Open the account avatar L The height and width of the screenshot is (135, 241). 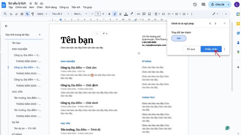(x=237, y=4)
